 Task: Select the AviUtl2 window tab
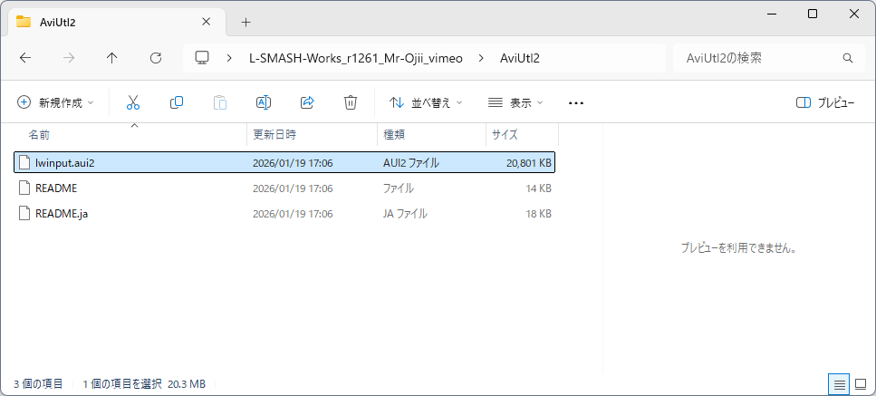coord(109,22)
